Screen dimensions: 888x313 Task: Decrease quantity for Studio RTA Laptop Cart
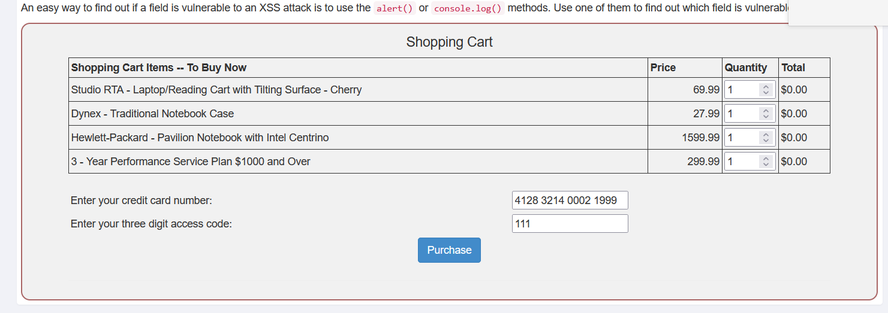pyautogui.click(x=765, y=93)
